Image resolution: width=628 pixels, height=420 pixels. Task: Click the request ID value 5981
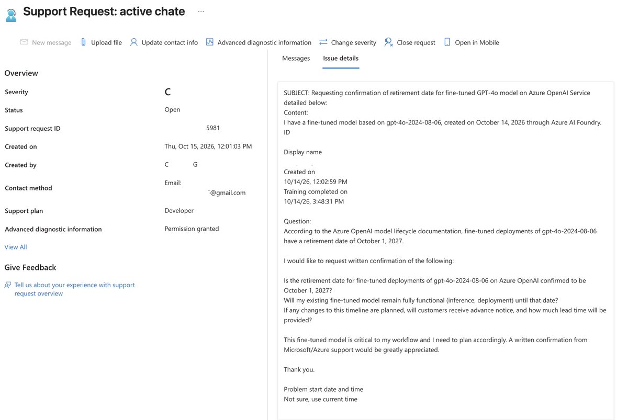pyautogui.click(x=213, y=128)
